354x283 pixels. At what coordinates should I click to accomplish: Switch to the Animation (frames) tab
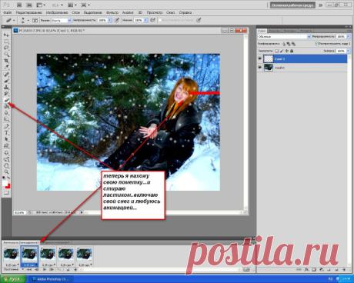coord(21,242)
